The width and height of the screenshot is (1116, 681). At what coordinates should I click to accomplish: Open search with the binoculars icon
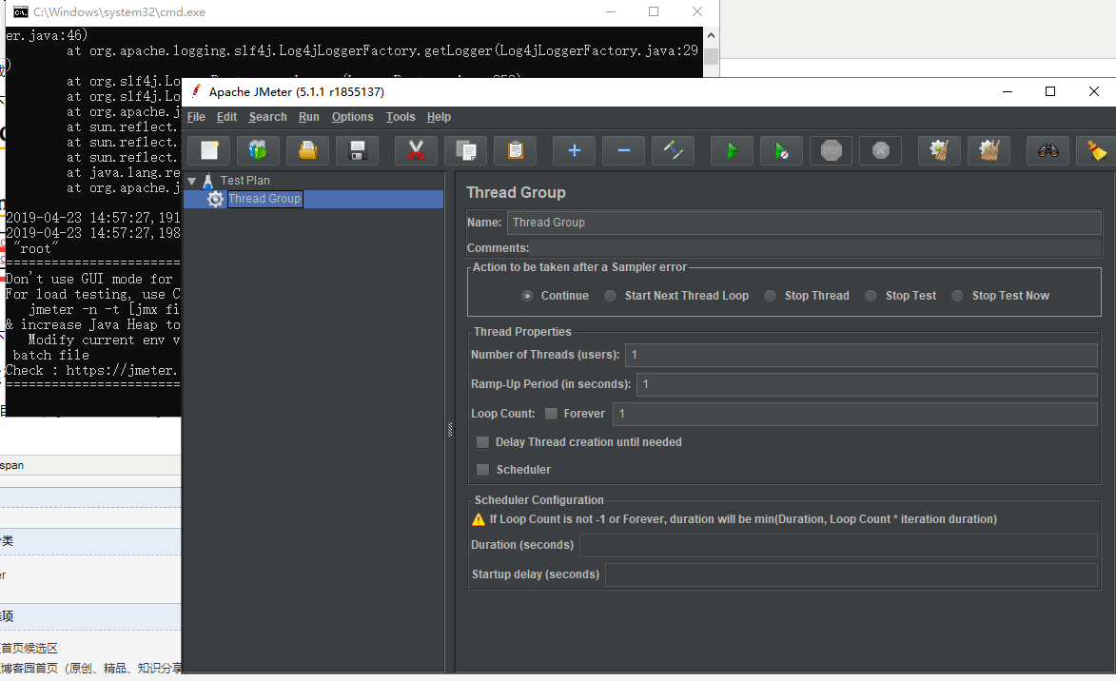pos(1047,151)
